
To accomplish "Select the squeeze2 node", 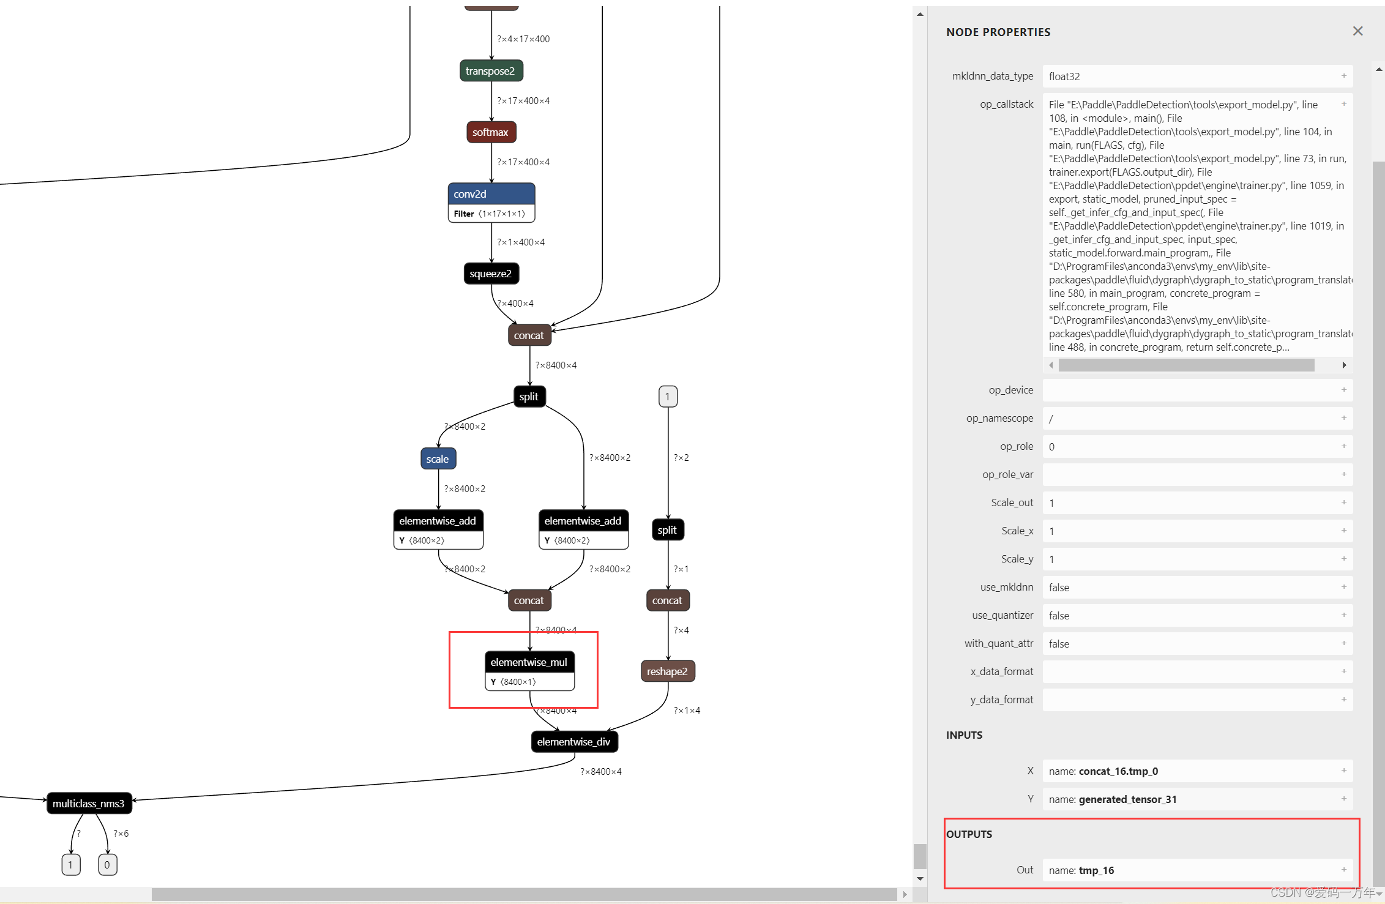I will click(491, 274).
